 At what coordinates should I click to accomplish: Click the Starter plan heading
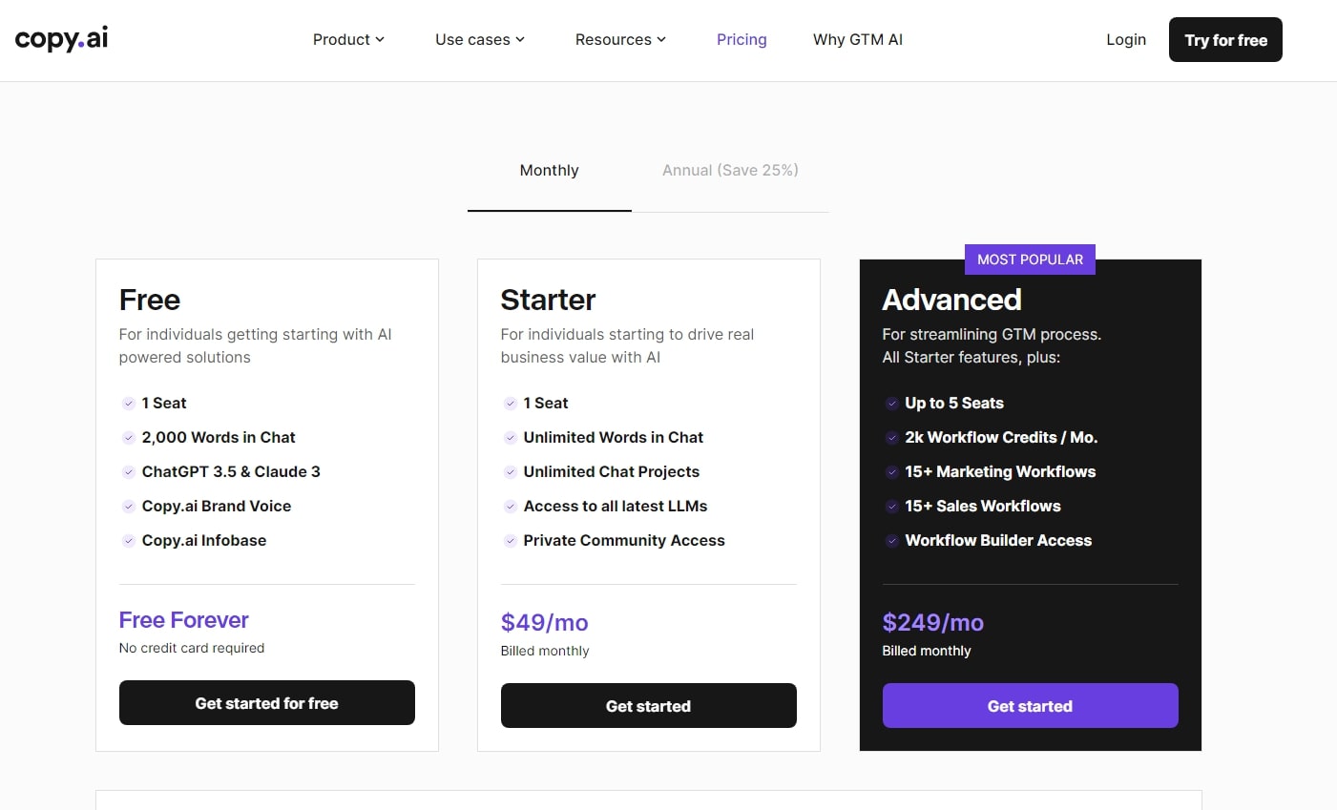549,300
